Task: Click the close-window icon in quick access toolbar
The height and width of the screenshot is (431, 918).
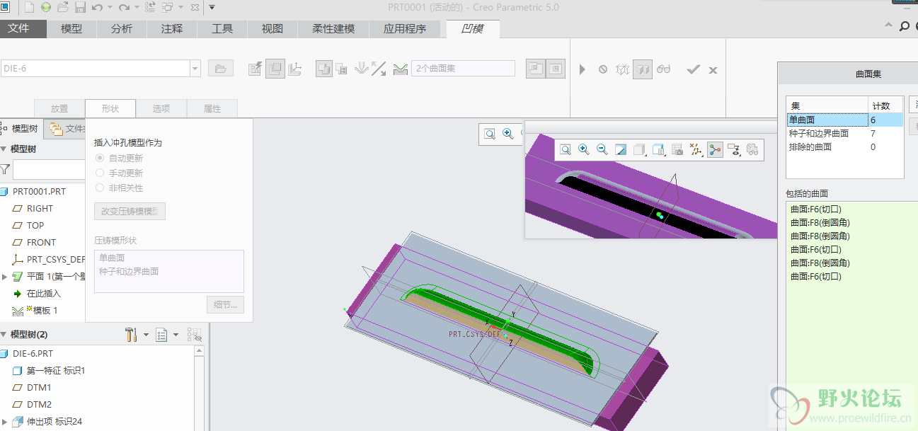Action: point(195,8)
